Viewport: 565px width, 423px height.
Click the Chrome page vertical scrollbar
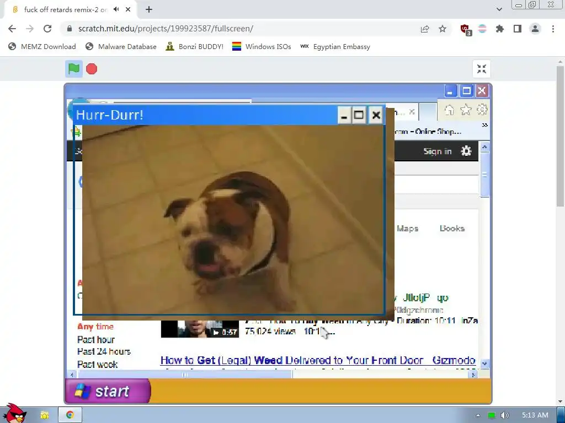(x=560, y=137)
